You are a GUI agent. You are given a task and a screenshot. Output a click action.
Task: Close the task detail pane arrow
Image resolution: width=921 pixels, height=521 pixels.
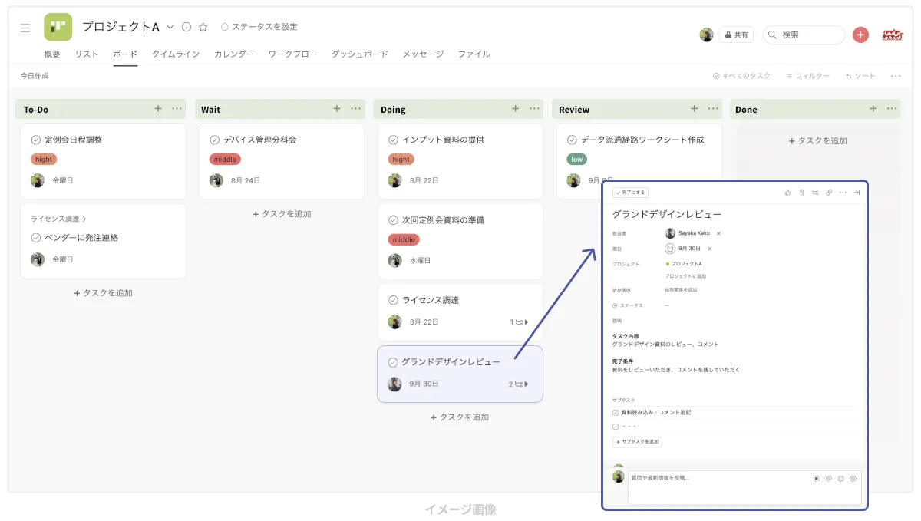857,193
